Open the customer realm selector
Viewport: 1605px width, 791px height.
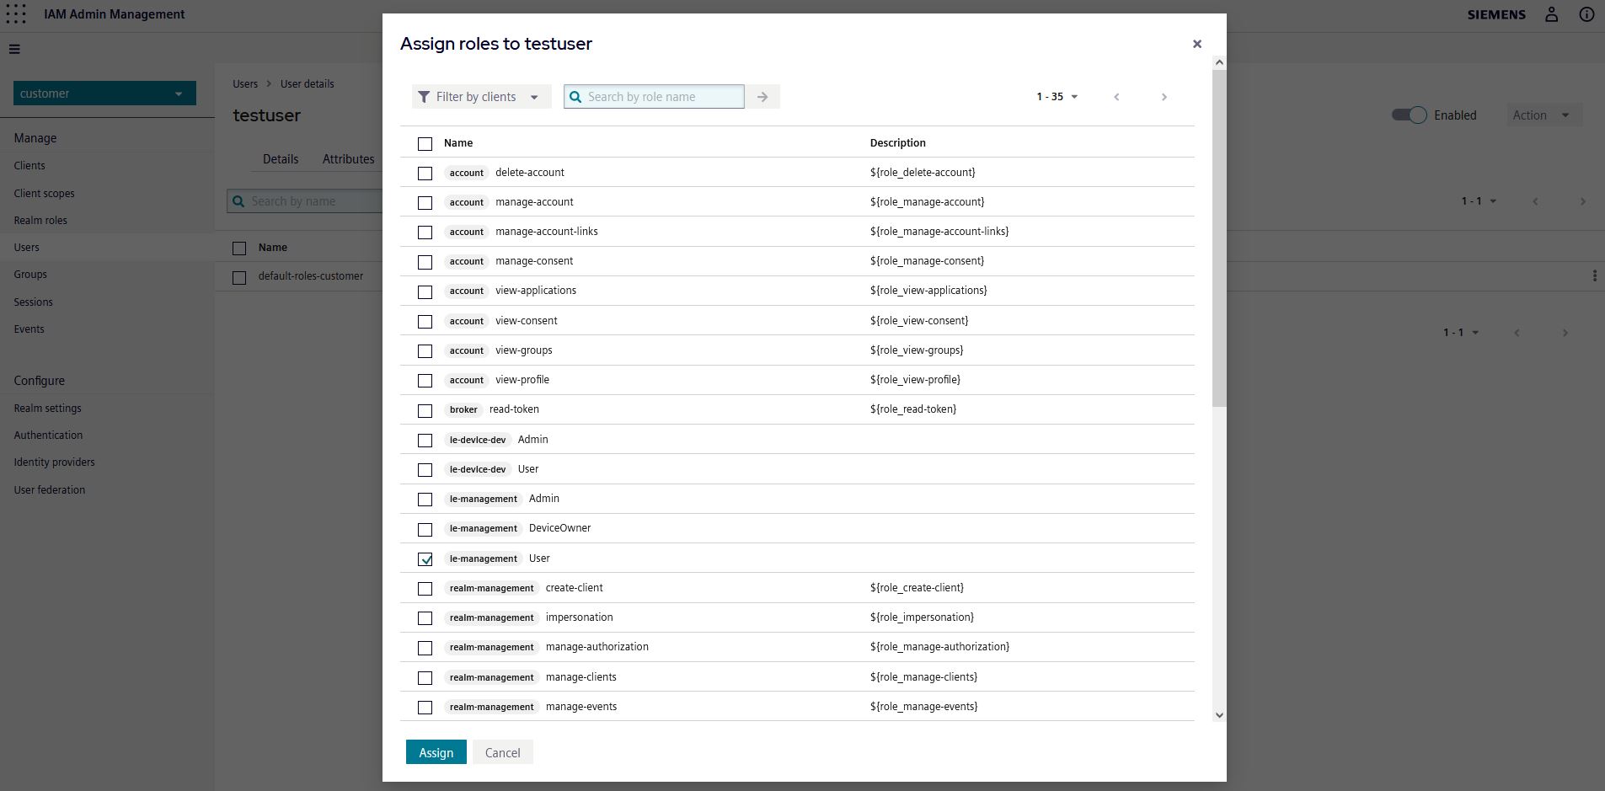pyautogui.click(x=104, y=94)
